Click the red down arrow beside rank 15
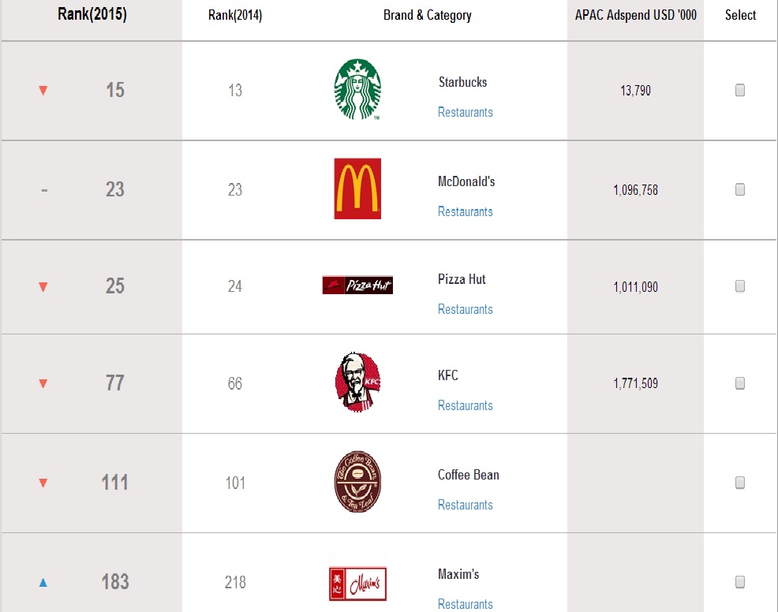 click(43, 91)
